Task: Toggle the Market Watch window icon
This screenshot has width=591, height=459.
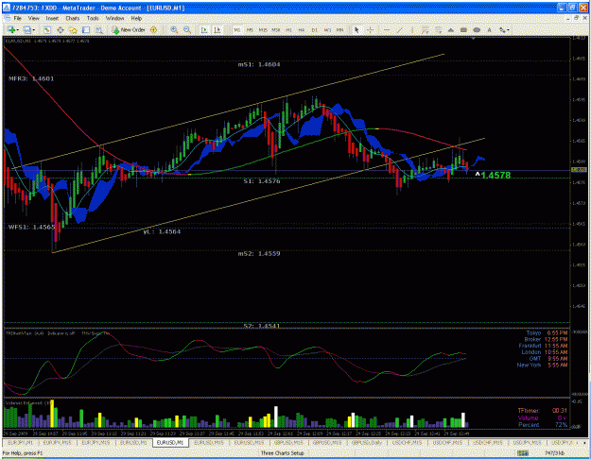Action: [47, 29]
